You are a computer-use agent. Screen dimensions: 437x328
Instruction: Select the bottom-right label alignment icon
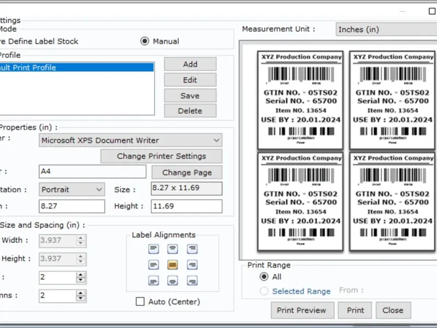(x=192, y=281)
